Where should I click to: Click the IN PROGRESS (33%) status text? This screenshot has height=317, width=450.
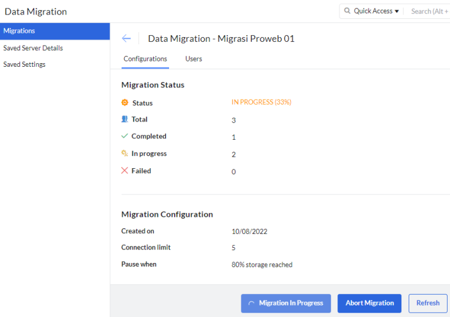261,102
